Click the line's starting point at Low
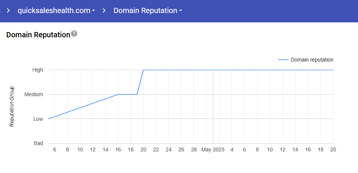Screen dimensions: 358x173 [x=49, y=119]
